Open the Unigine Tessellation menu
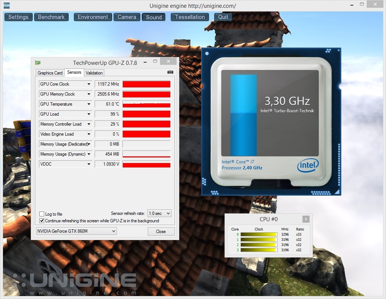This screenshot has height=299, width=386. coord(190,17)
